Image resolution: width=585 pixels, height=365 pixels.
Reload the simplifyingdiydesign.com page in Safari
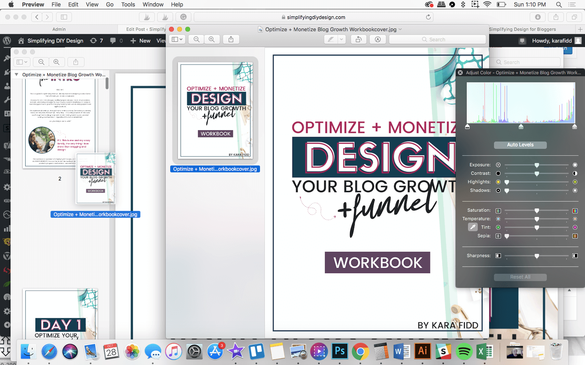(x=428, y=17)
